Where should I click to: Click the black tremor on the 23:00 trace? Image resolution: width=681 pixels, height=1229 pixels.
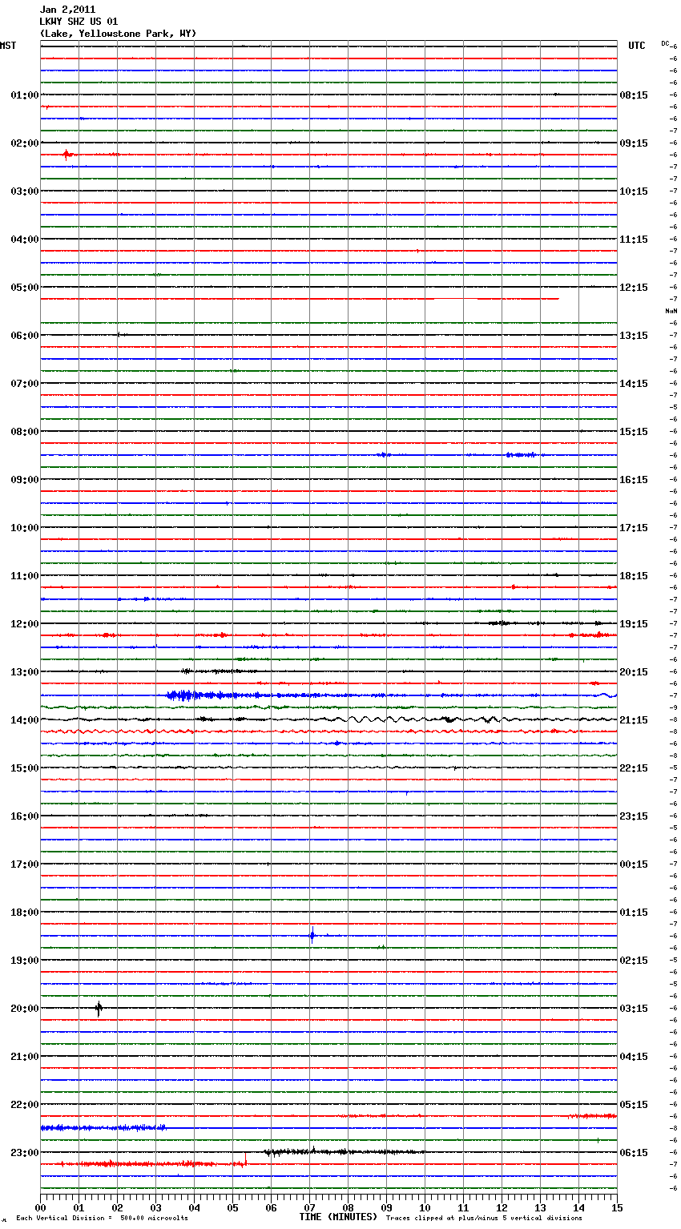click(x=345, y=1152)
